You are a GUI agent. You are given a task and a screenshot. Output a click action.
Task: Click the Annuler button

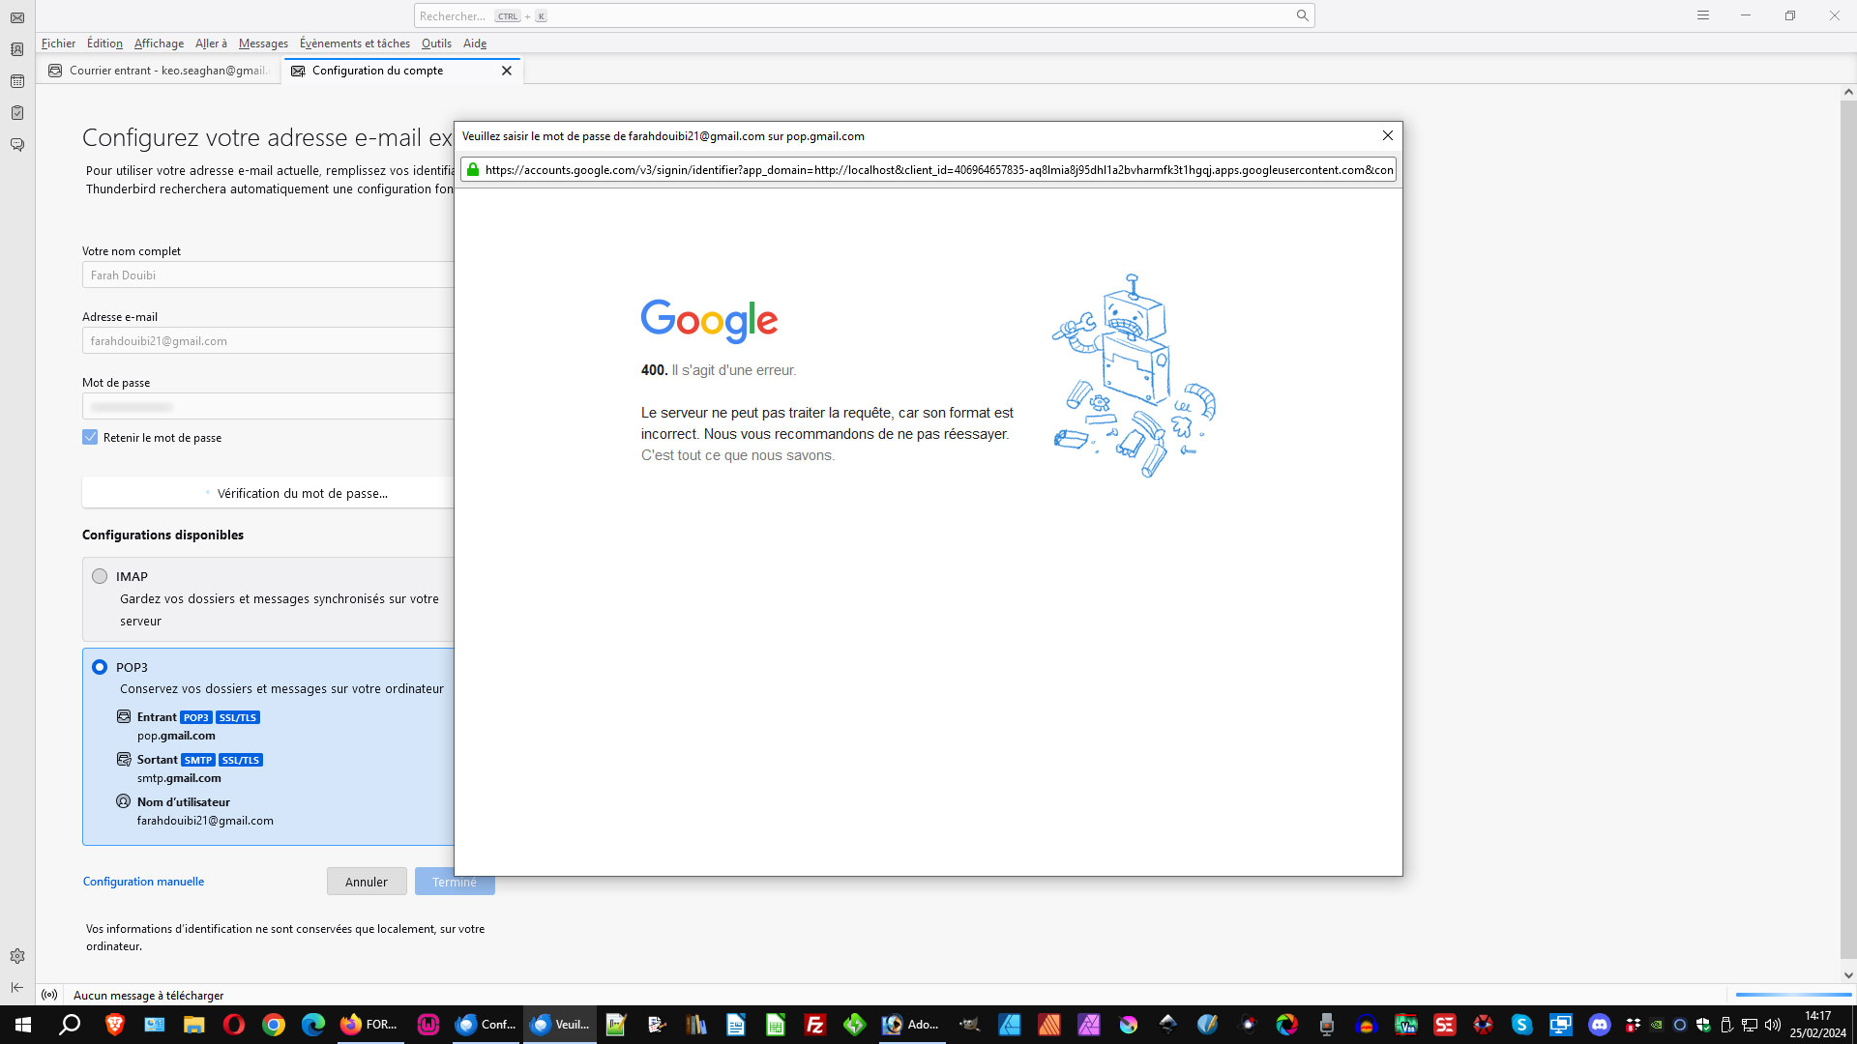(367, 882)
